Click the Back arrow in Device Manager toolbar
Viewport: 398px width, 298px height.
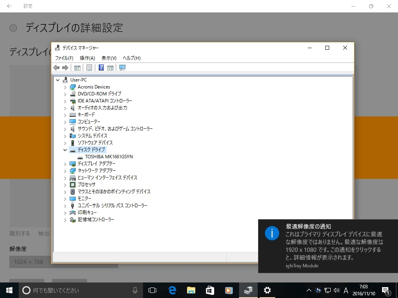tap(56, 68)
